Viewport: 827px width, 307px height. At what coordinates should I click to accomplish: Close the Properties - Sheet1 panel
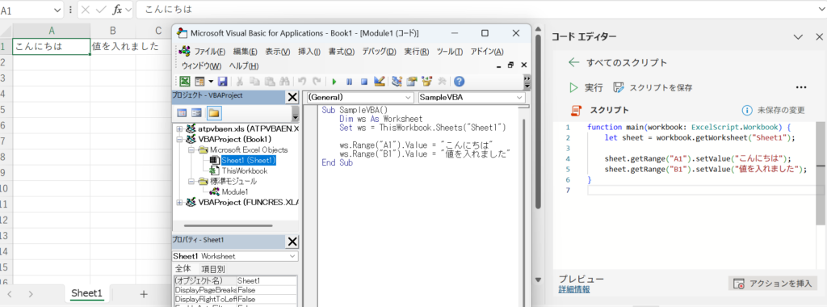pos(292,242)
